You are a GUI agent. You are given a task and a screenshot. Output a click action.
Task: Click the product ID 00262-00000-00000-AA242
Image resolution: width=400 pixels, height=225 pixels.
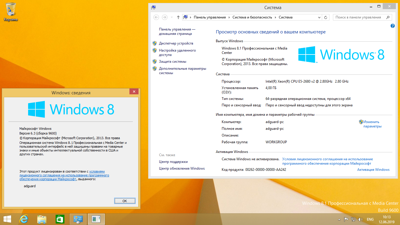pyautogui.click(x=266, y=170)
